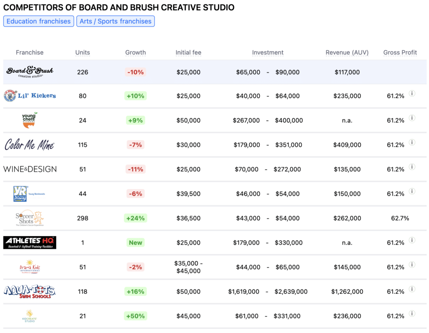The height and width of the screenshot is (333, 429).
Task: Click the +50% growth badge
Action: pyautogui.click(x=135, y=316)
